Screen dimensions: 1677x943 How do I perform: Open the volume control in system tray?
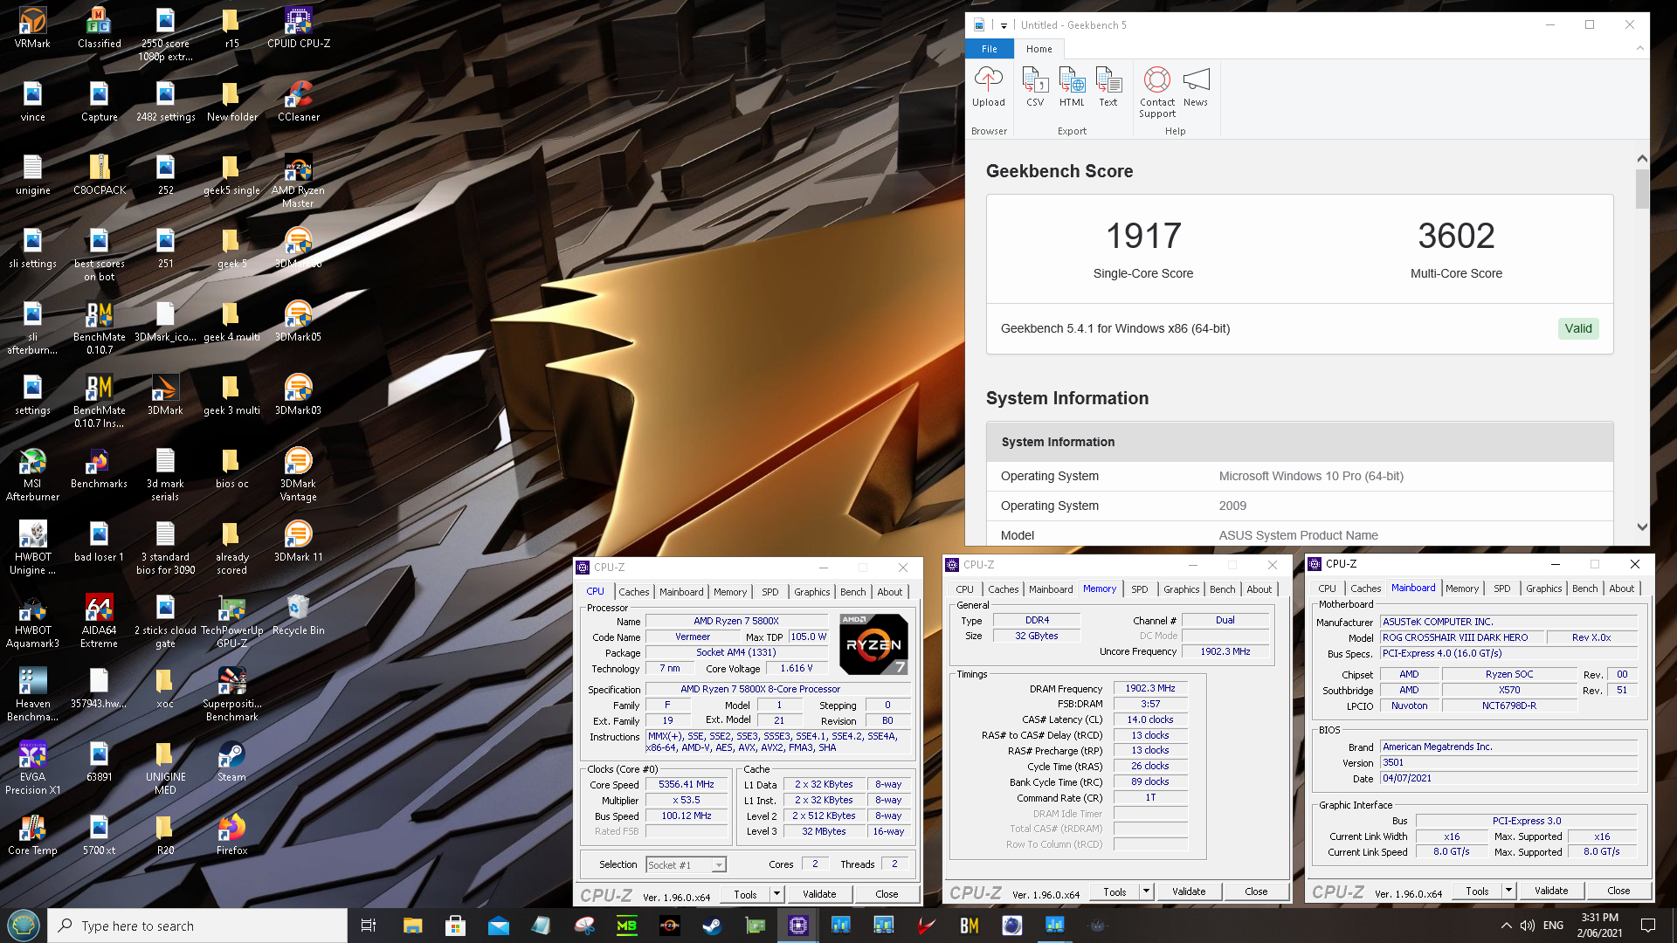point(1528,926)
